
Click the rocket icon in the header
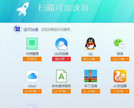[23, 9]
